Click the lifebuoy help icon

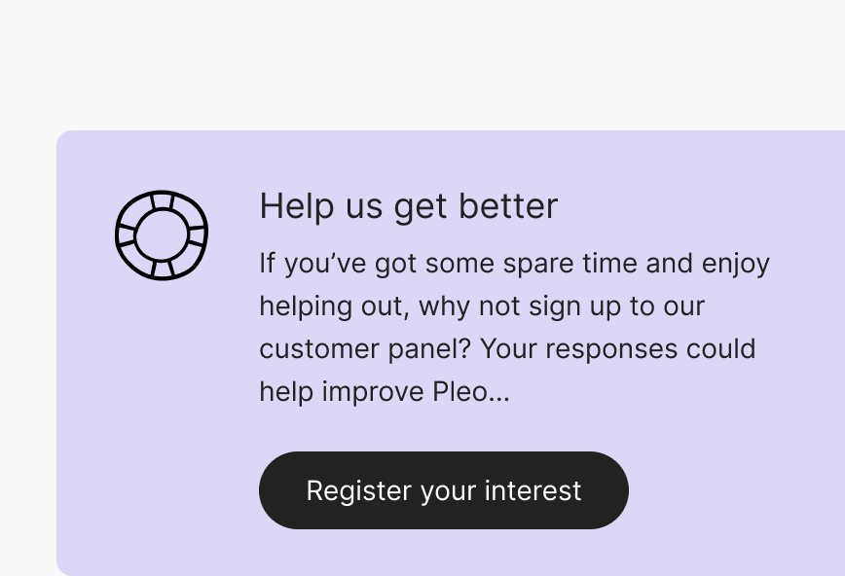tap(162, 235)
